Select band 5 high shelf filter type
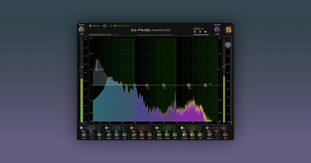311x163 pixels. coord(198,128)
